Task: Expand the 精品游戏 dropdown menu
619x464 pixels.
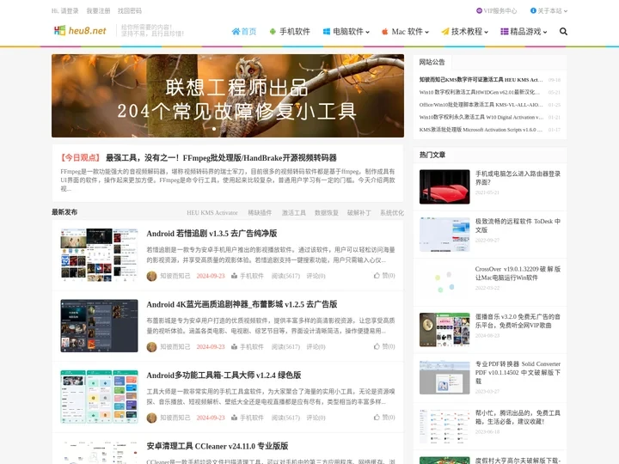Action: click(545, 33)
